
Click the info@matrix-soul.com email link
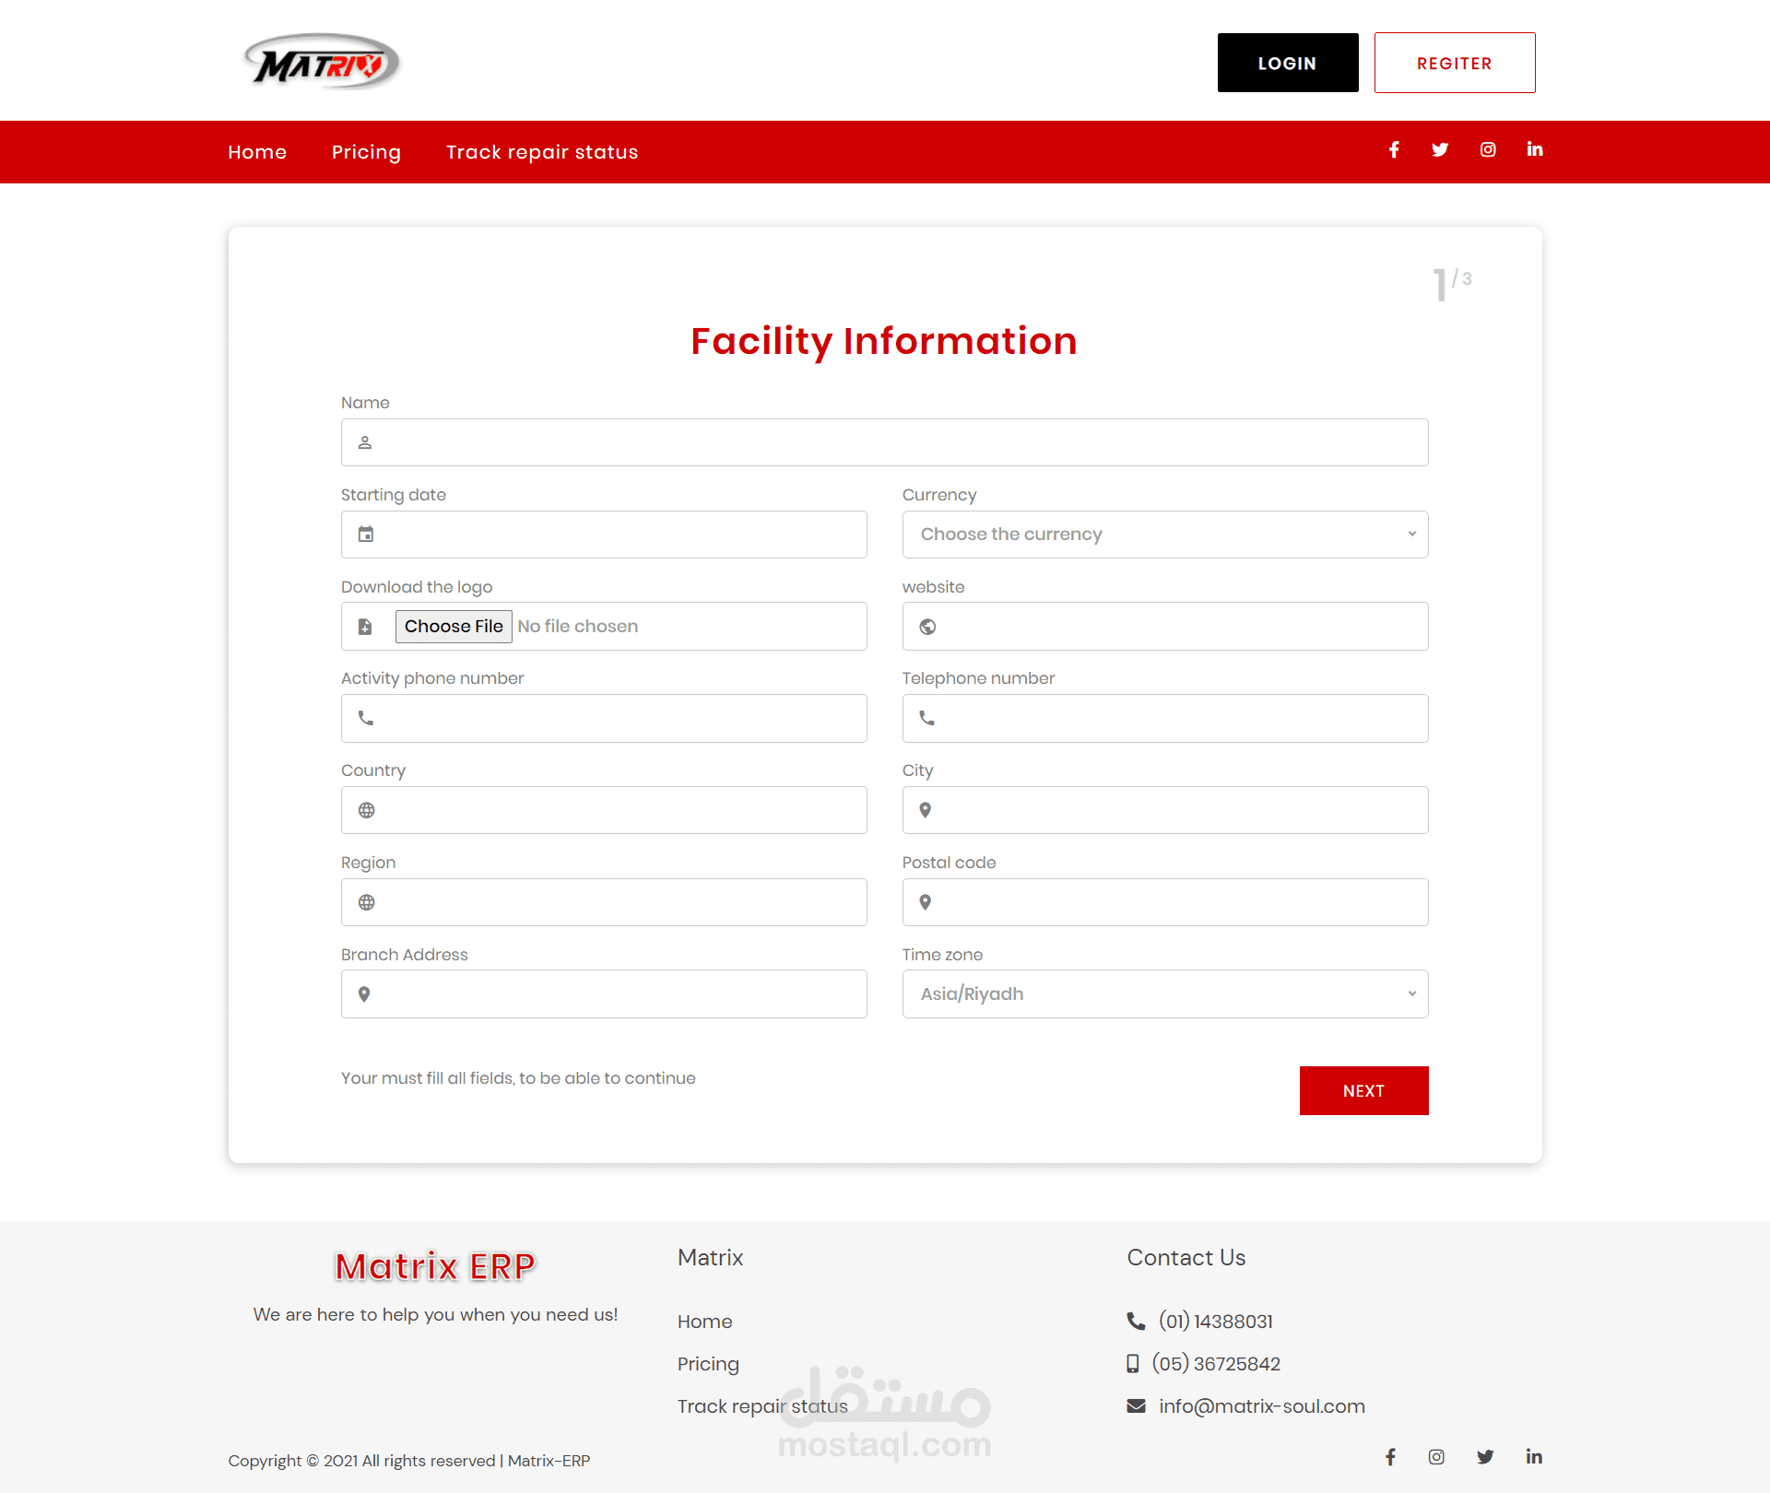click(x=1261, y=1406)
